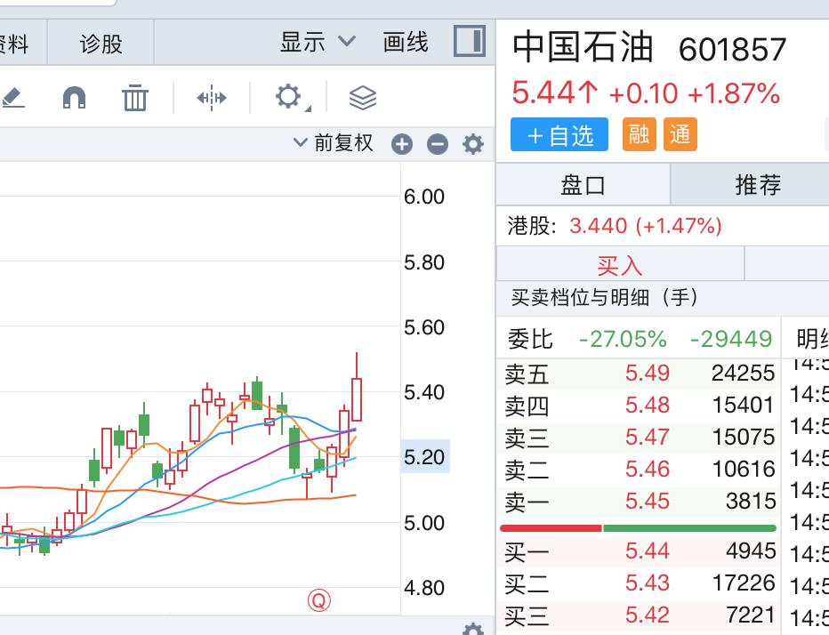The width and height of the screenshot is (829, 635).
Task: Click the layers stack icon
Action: [365, 100]
